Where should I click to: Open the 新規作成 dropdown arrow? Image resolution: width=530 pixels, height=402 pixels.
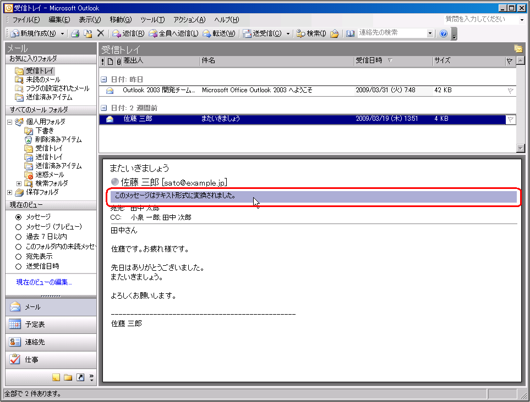point(62,33)
